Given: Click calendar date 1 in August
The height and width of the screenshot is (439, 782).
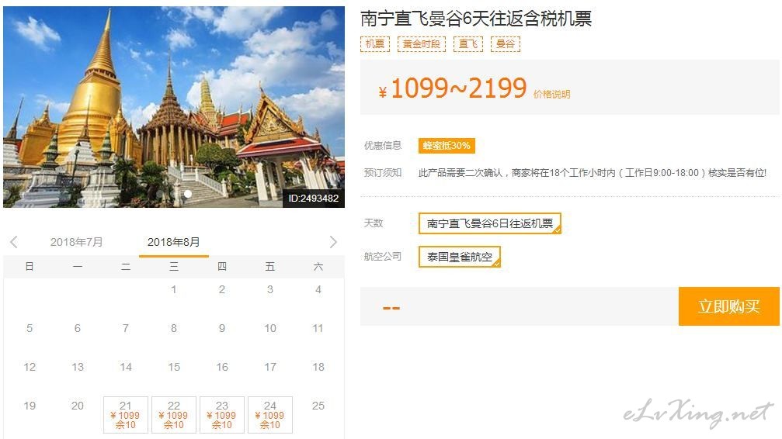Looking at the screenshot, I should click(173, 289).
